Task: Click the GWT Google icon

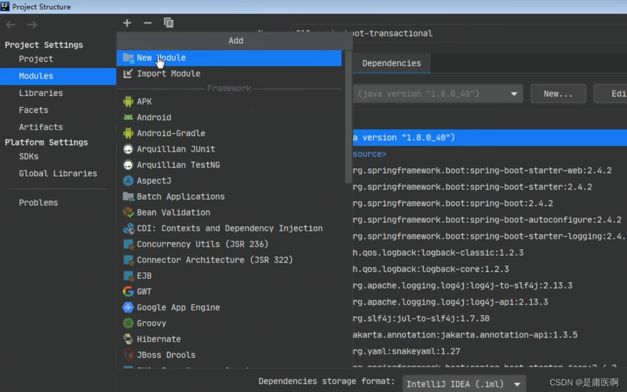Action: 128,291
